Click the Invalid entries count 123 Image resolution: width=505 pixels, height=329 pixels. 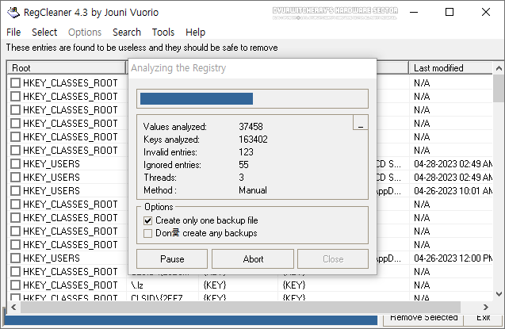(x=246, y=152)
